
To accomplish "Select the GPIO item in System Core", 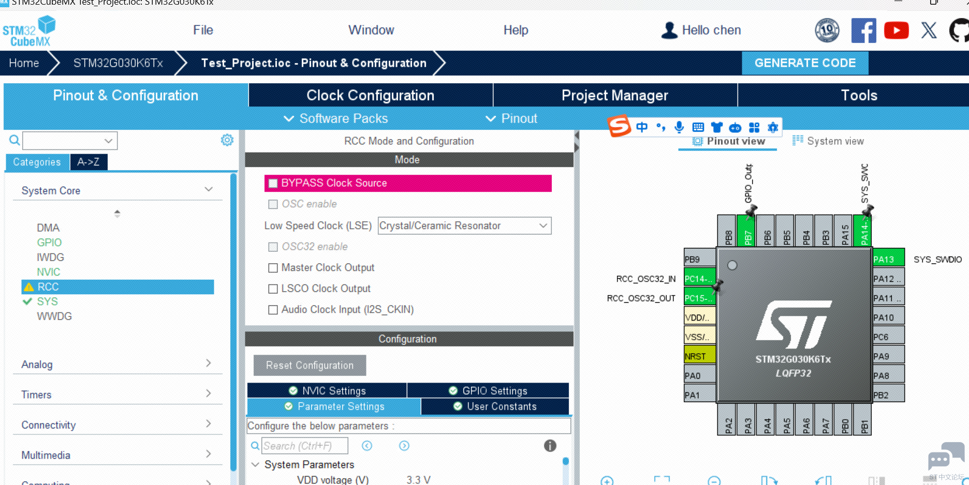I will tap(49, 242).
